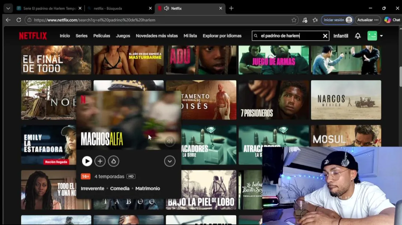The height and width of the screenshot is (225, 402).
Task: Play Machos Alfa with the play button
Action: (x=87, y=161)
